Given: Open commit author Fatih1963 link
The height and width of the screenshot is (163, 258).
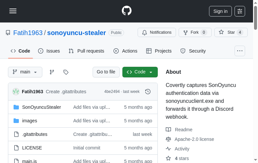Looking at the screenshot, I should coord(32,92).
